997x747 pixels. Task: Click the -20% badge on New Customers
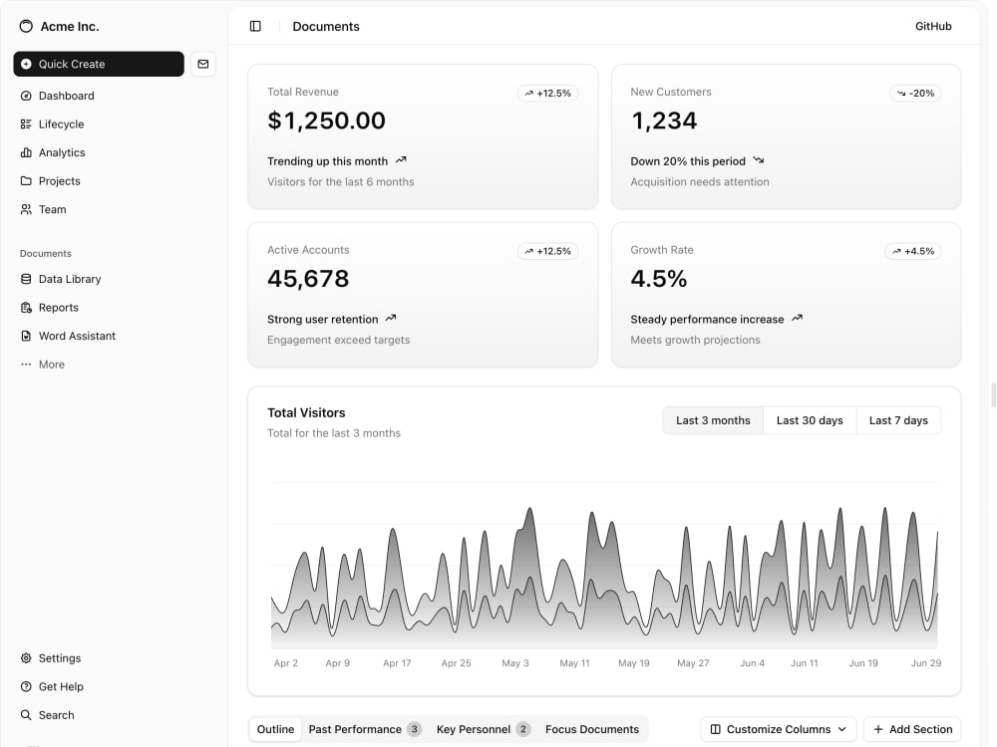click(915, 94)
